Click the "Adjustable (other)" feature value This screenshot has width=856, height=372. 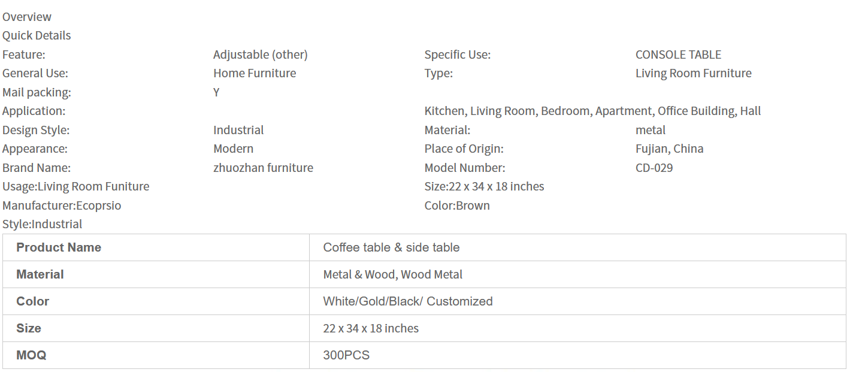pyautogui.click(x=260, y=55)
